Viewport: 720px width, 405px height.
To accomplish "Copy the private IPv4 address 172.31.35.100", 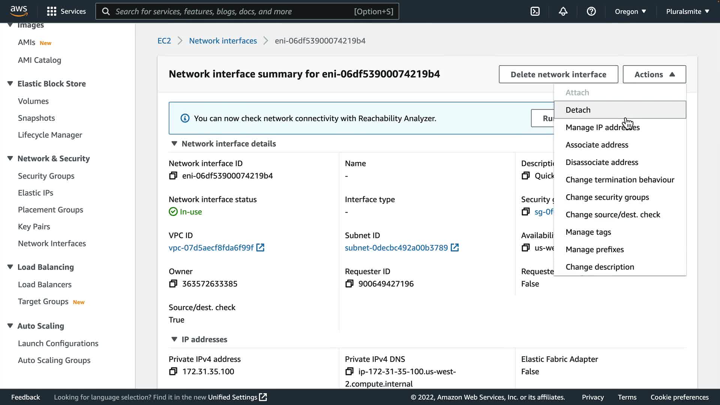I will [173, 372].
